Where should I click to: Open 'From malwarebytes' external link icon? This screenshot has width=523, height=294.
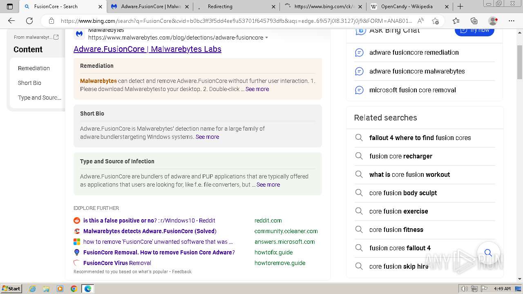(x=56, y=37)
